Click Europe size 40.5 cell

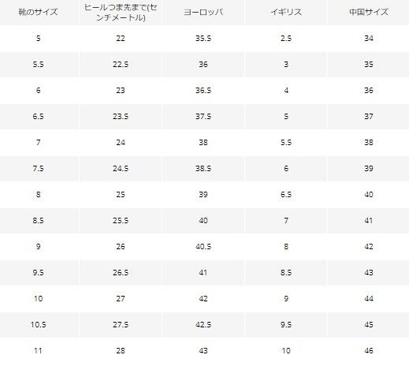pyautogui.click(x=203, y=247)
